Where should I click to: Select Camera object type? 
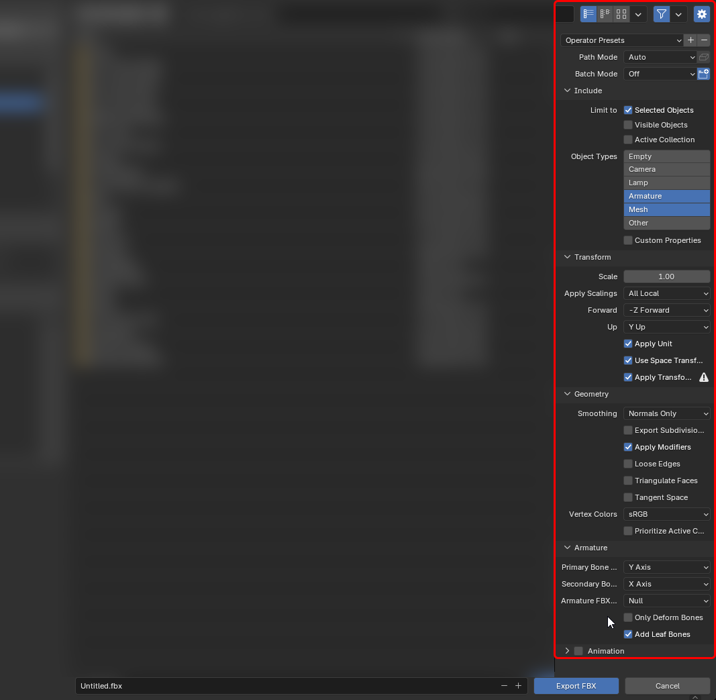tap(667, 169)
